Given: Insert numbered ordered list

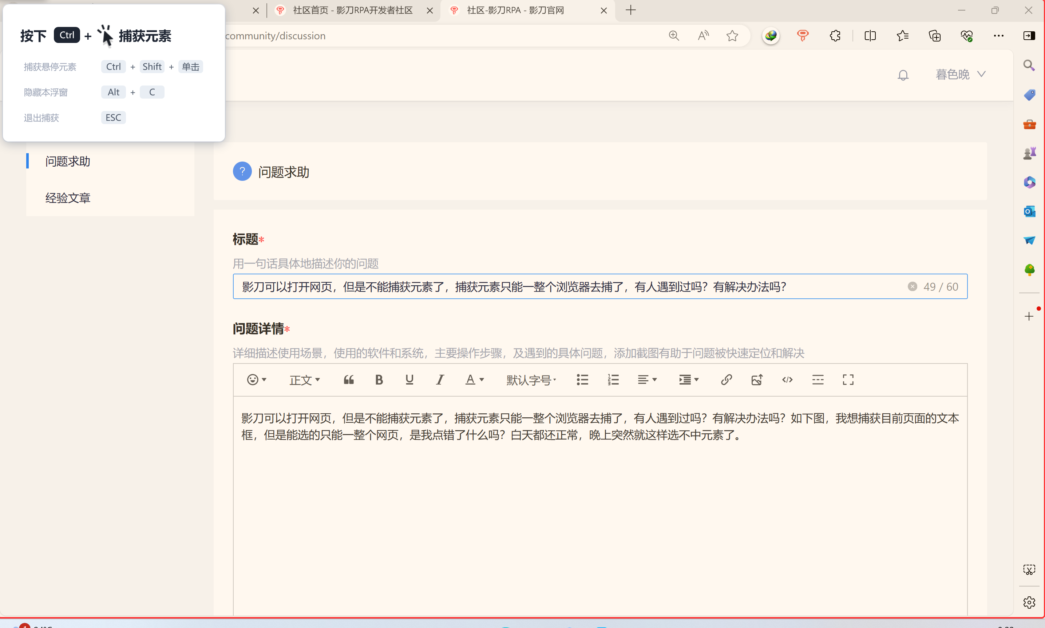Looking at the screenshot, I should [x=613, y=379].
